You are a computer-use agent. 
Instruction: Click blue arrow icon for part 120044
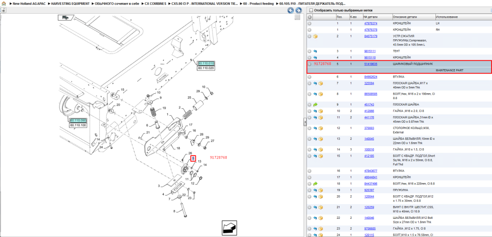(x=315, y=197)
